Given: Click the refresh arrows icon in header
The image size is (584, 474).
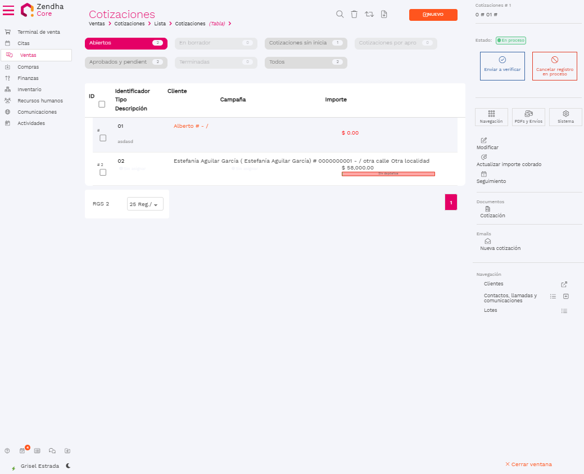Looking at the screenshot, I should [369, 15].
